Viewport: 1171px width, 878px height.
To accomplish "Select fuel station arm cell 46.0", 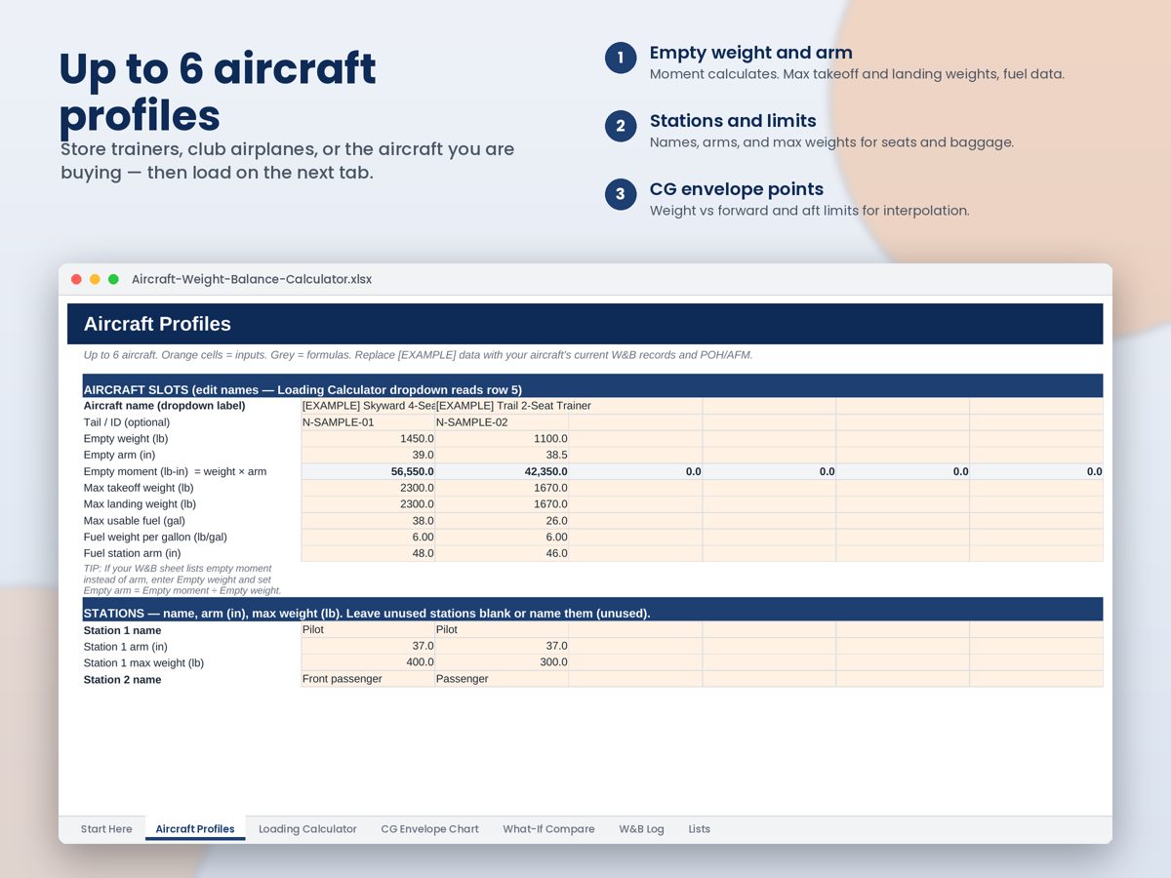I will (x=502, y=553).
